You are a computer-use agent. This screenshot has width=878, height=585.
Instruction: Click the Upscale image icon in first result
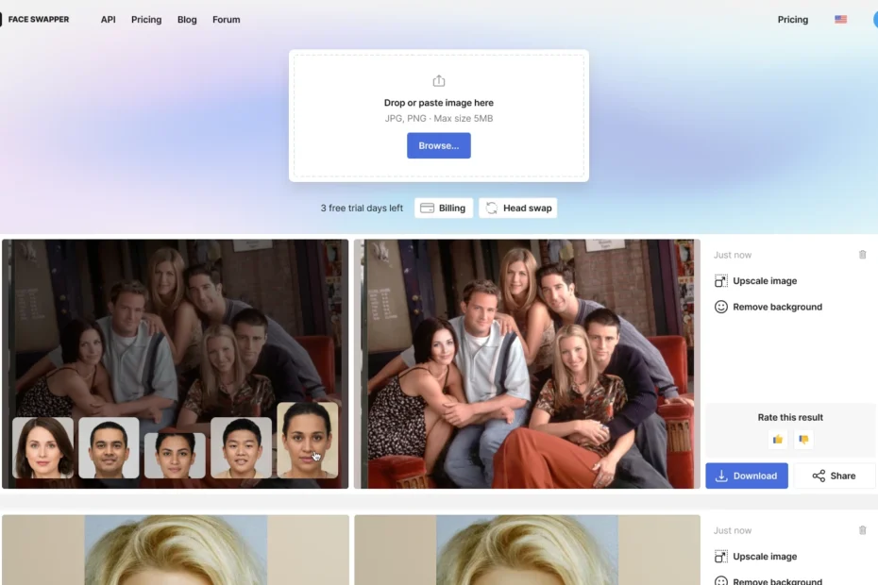point(721,281)
